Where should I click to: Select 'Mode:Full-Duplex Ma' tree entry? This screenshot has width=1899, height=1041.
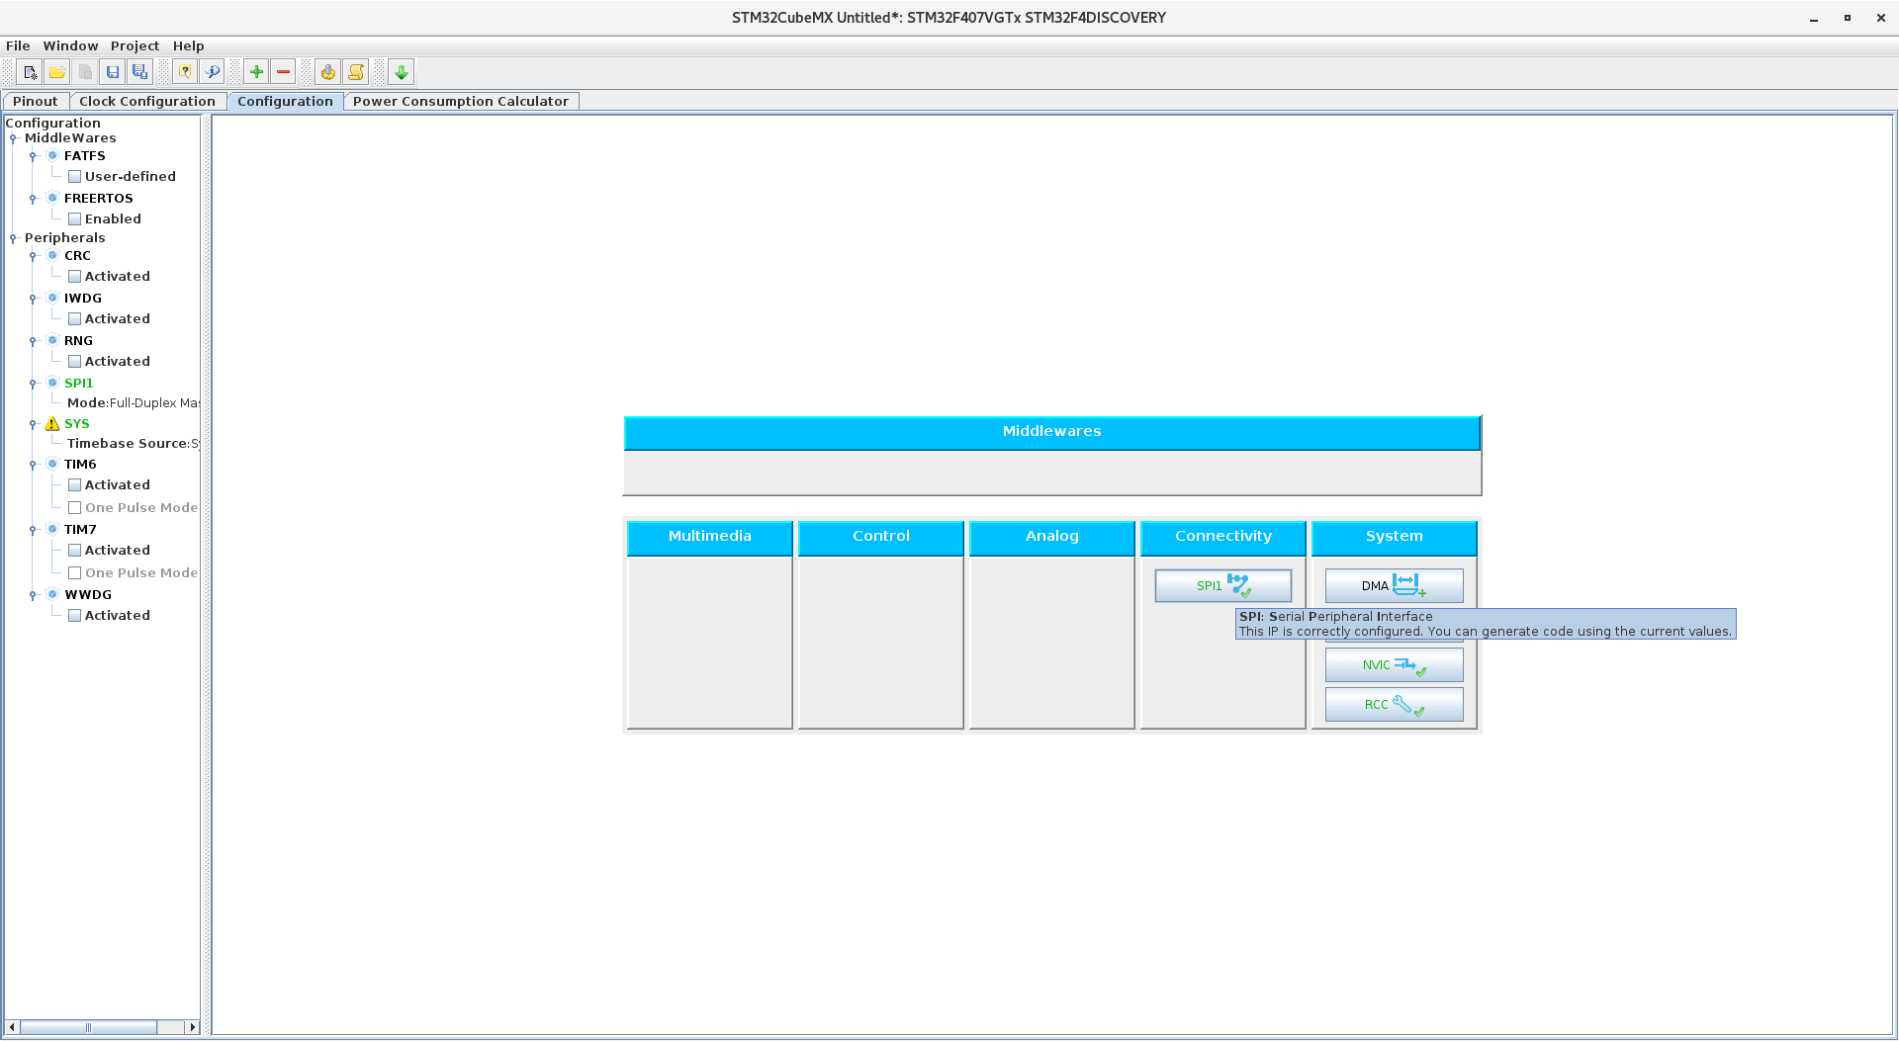point(133,403)
